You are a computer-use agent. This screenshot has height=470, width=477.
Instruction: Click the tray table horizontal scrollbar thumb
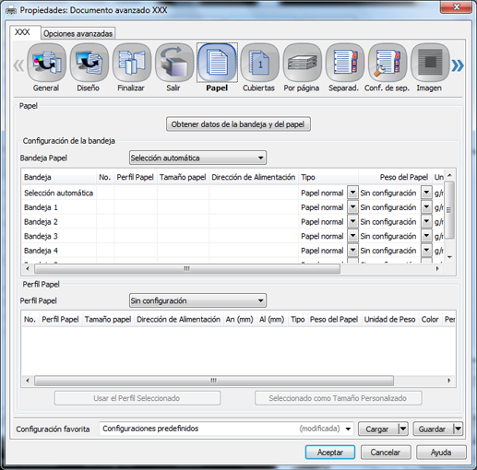[187, 269]
